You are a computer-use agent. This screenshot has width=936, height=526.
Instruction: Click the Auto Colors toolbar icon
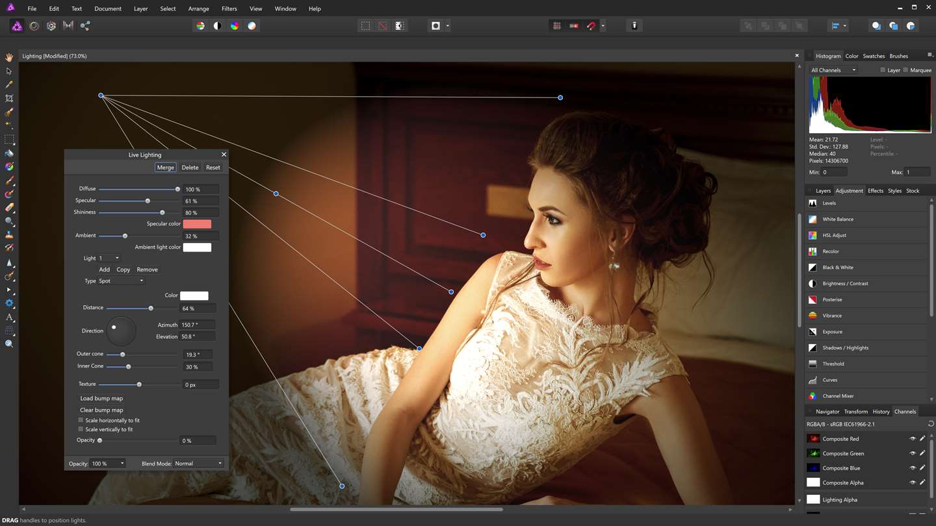pyautogui.click(x=234, y=26)
